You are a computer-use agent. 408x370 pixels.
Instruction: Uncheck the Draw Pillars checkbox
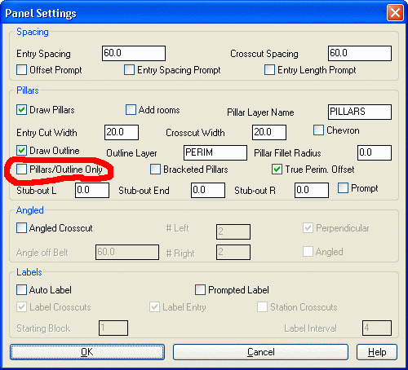(x=21, y=110)
